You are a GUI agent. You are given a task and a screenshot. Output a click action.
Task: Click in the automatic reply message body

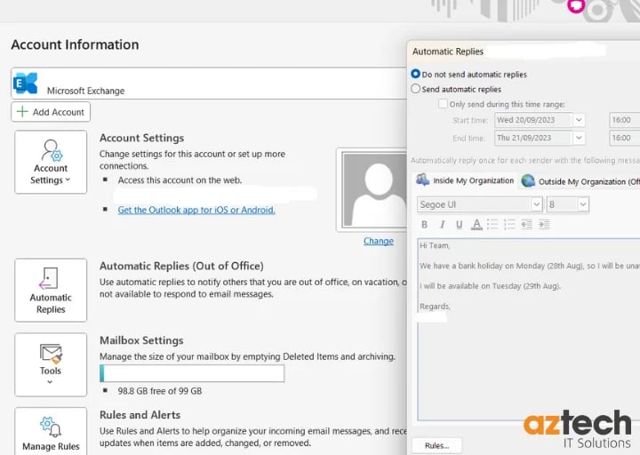[x=529, y=330]
